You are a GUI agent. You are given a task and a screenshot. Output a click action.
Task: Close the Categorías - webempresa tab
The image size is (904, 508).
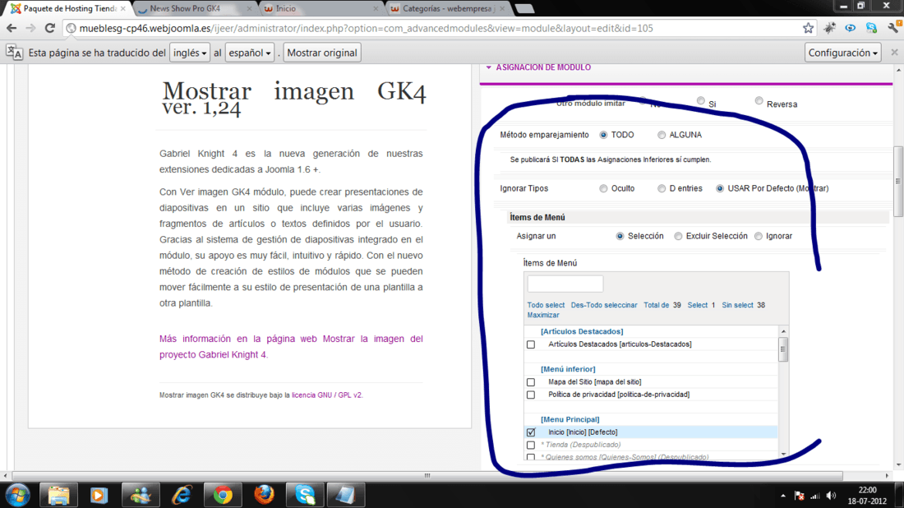pos(502,9)
